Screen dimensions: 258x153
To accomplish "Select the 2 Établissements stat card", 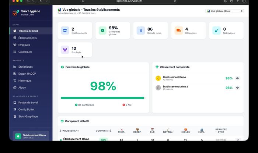I will [x=75, y=31].
